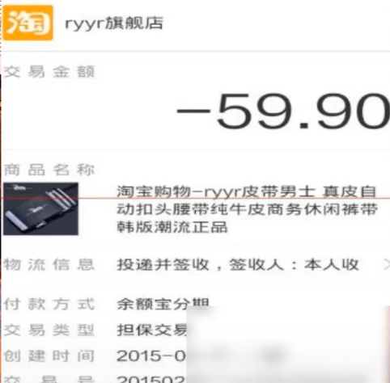Click the 商品名称 label
This screenshot has width=390, height=383.
(49, 170)
